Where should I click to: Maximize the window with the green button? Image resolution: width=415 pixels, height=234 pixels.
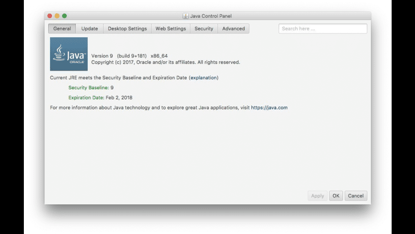tap(64, 16)
